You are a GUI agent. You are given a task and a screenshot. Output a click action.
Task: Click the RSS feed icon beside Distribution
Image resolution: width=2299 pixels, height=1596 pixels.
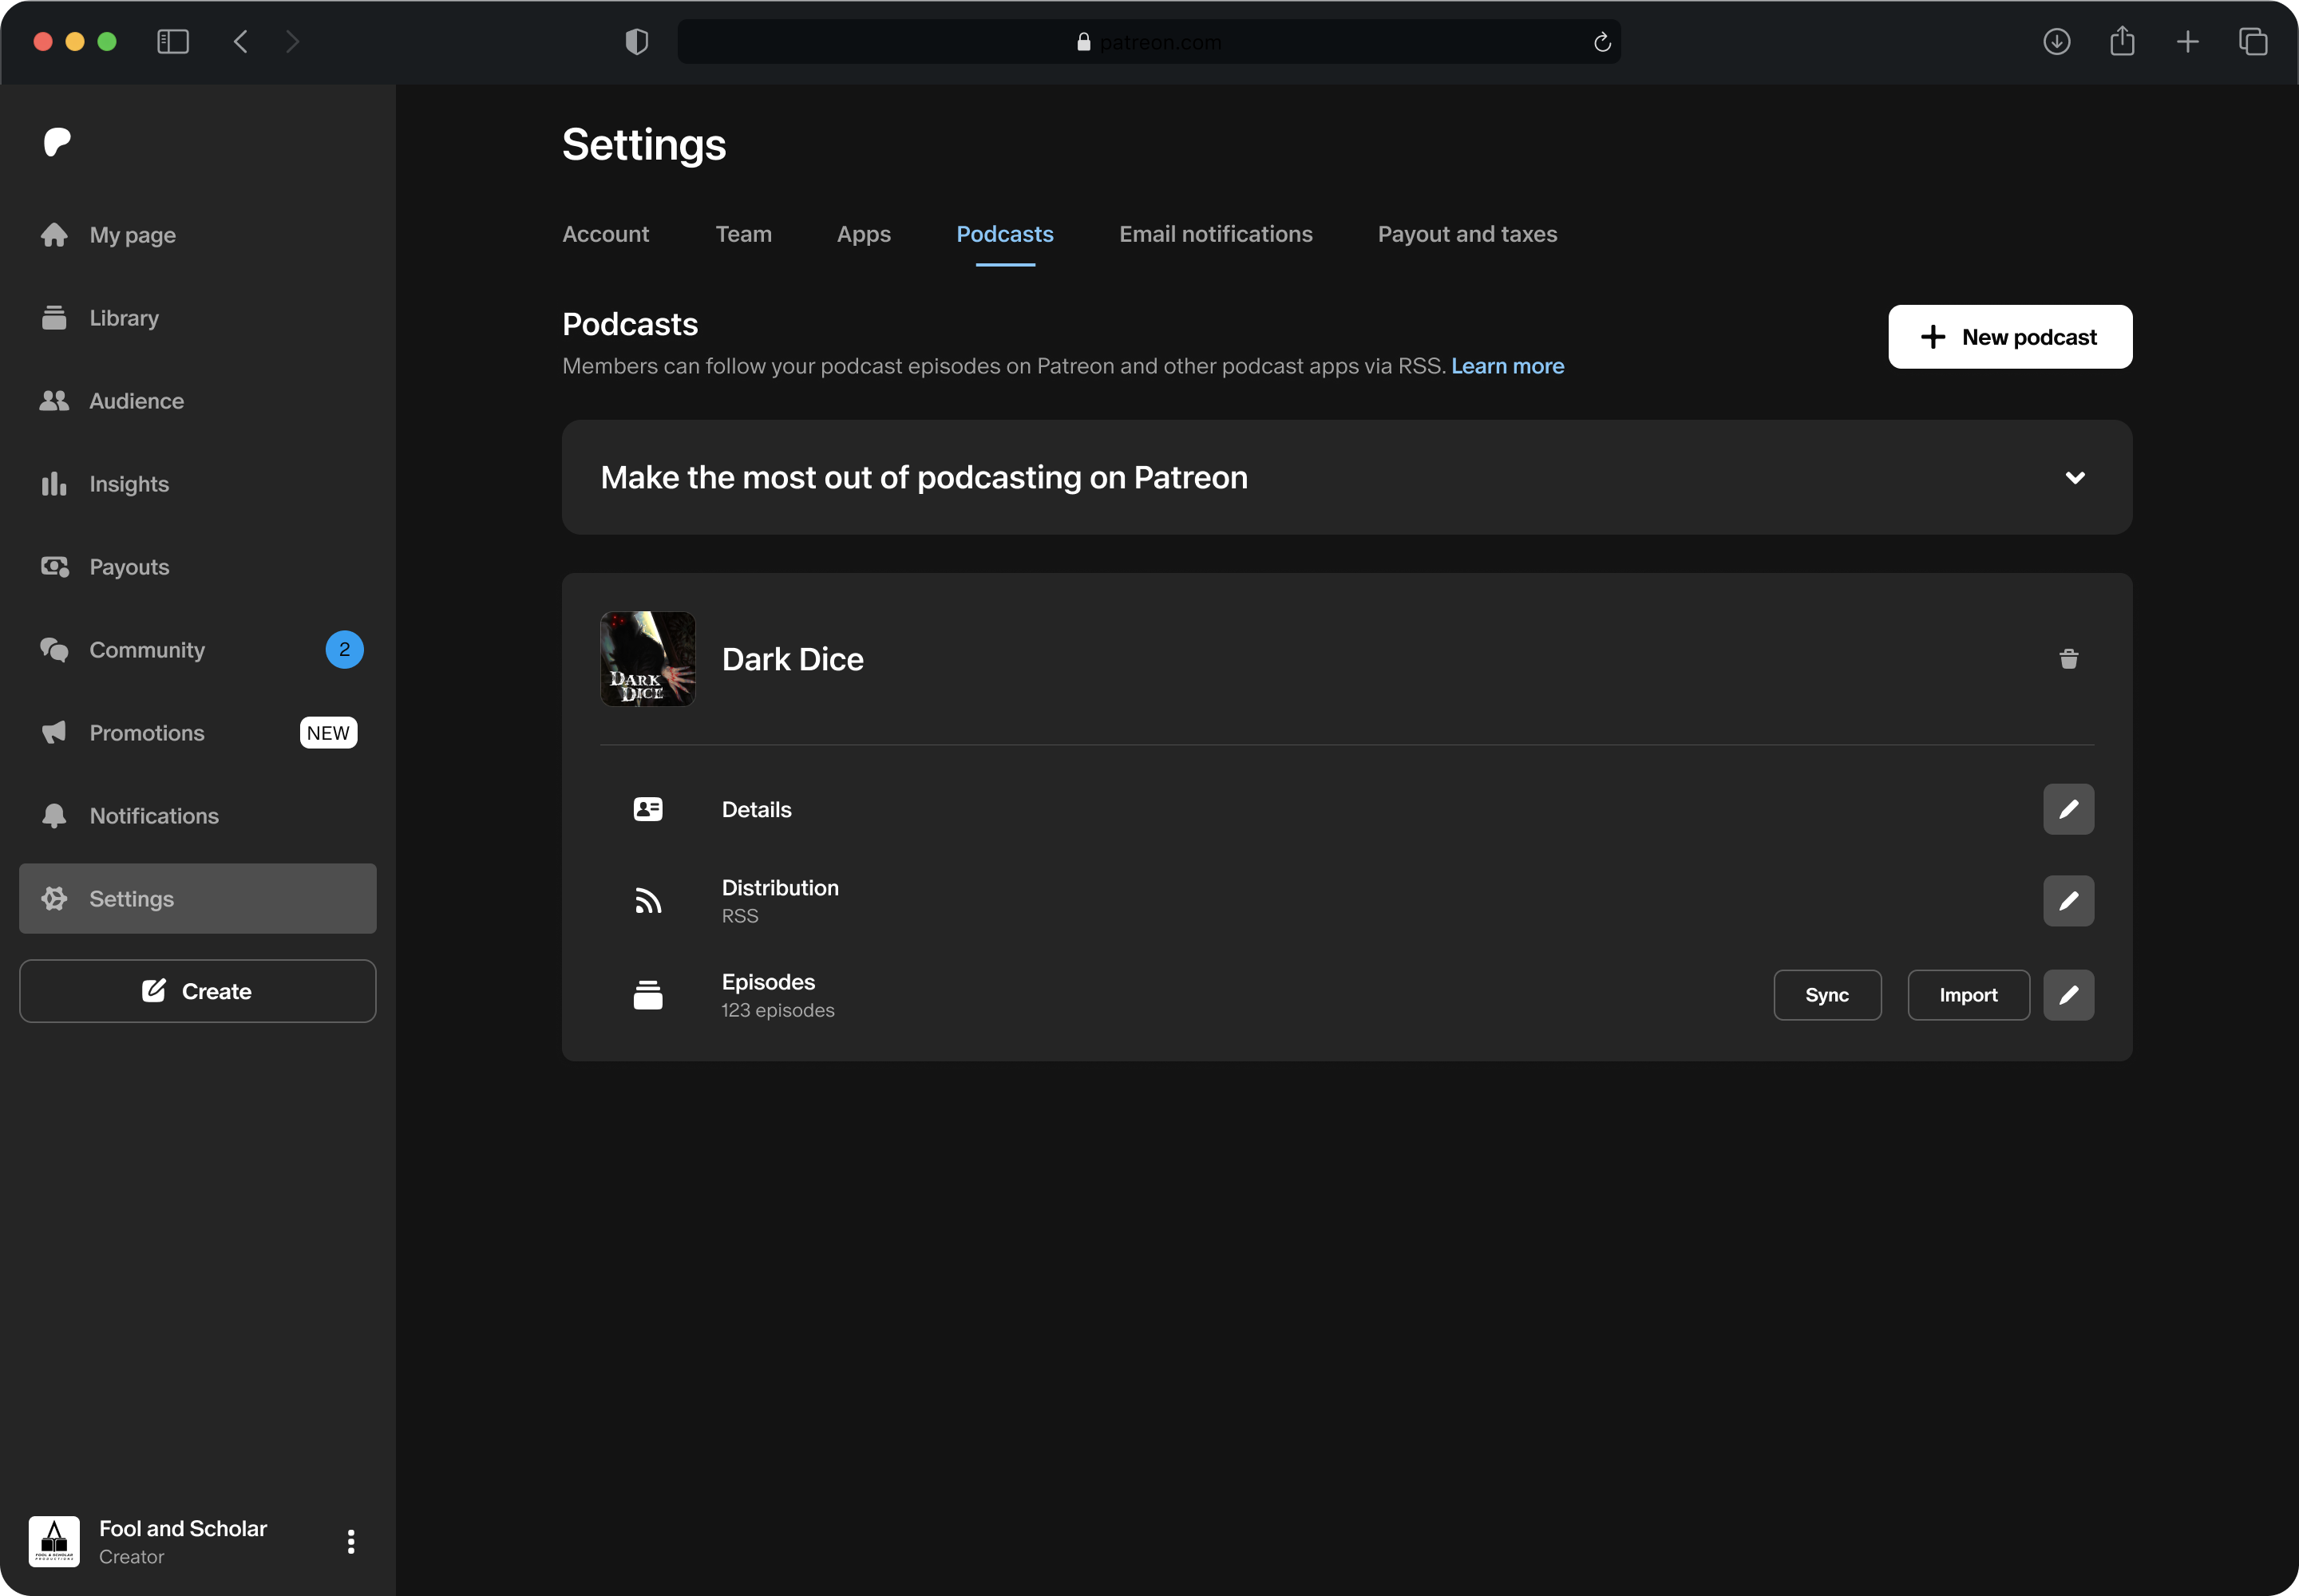(647, 901)
